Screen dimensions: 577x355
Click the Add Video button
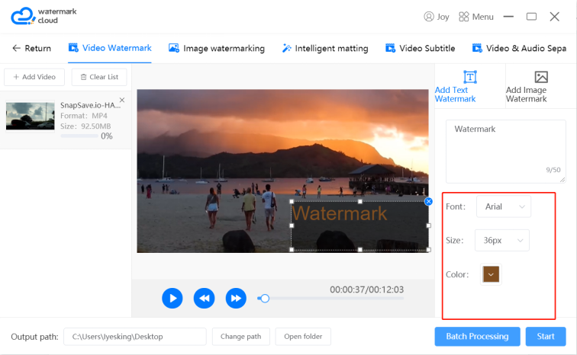click(x=34, y=77)
